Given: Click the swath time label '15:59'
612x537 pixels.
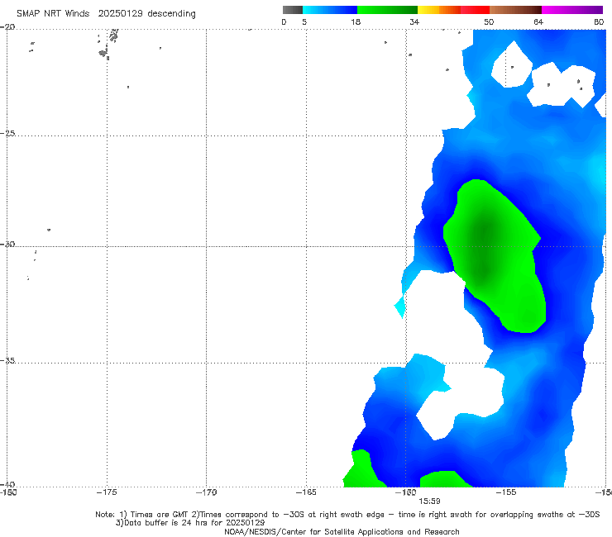Looking at the screenshot, I should pyautogui.click(x=429, y=501).
